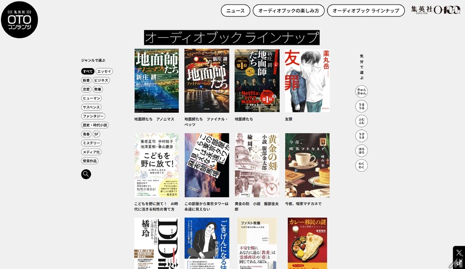Choose the うるうる mood circle
This screenshot has width=465, height=269.
coord(362,106)
